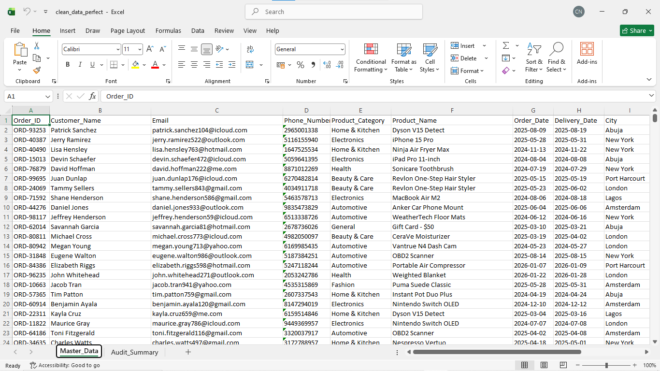
Task: Apply the yellow fill color swatch
Action: click(x=135, y=65)
